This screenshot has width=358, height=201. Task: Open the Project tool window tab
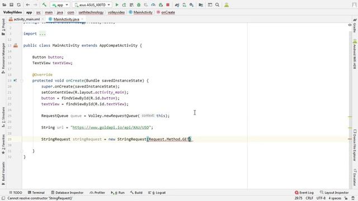pos(3,27)
